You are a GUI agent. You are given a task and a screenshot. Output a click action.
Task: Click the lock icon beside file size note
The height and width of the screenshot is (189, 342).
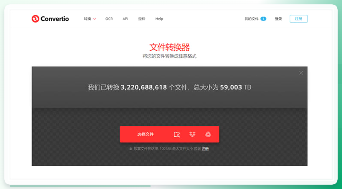pos(130,149)
